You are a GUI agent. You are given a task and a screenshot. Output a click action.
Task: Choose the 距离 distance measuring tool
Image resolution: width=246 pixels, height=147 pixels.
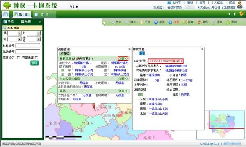[188, 22]
